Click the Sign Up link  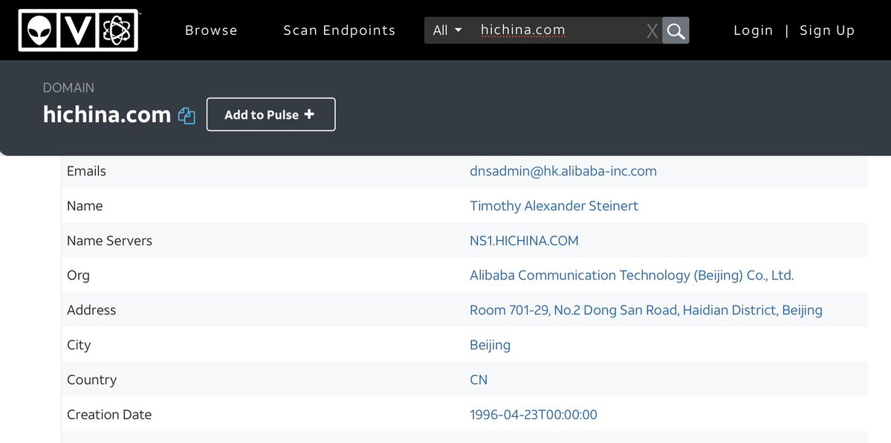click(827, 30)
